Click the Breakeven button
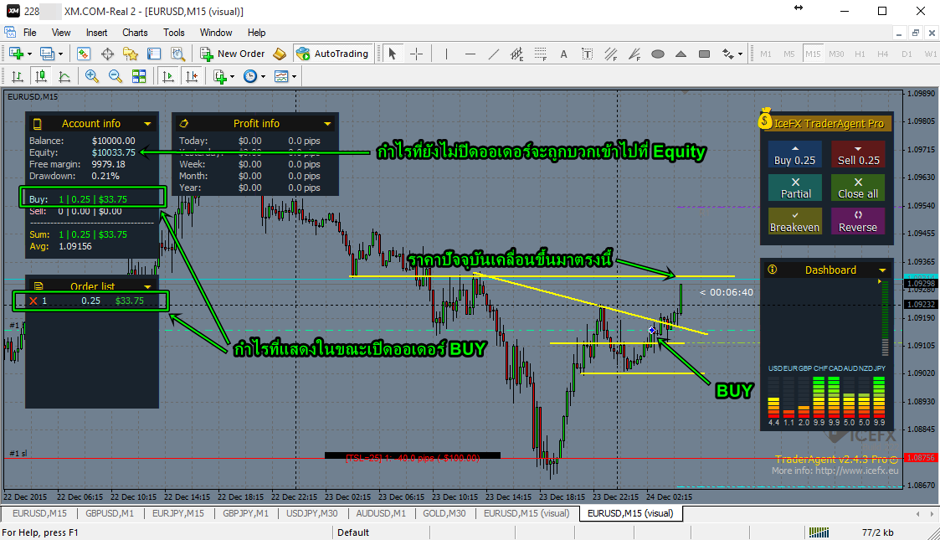Viewport: 940px width, 540px height. [x=795, y=221]
